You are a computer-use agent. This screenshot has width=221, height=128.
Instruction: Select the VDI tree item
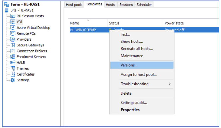[20, 22]
